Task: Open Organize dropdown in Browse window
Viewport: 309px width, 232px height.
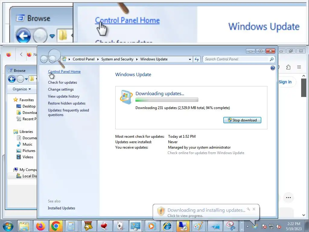Action: point(22,89)
